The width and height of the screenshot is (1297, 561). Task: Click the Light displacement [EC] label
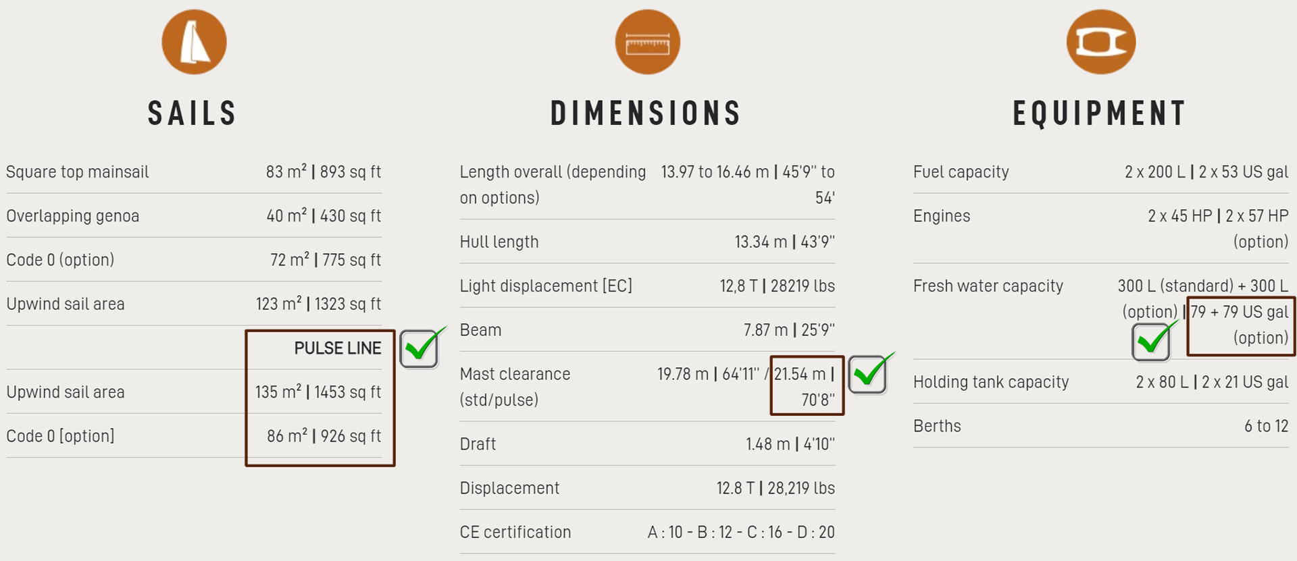pyautogui.click(x=546, y=286)
